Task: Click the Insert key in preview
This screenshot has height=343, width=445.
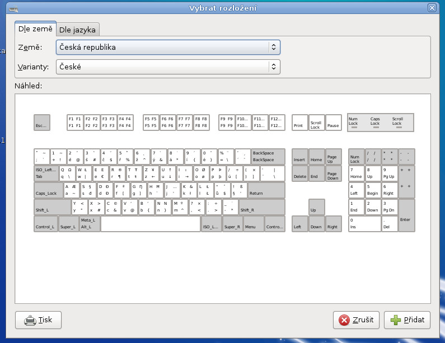Action: pos(299,156)
